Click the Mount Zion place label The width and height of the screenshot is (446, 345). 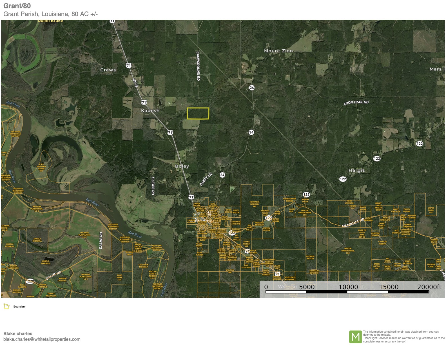tap(278, 51)
